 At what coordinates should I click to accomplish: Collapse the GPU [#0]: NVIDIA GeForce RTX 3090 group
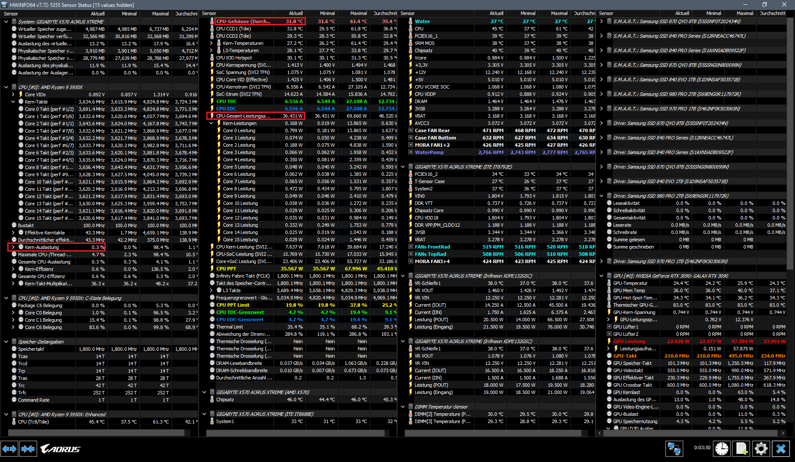601,276
